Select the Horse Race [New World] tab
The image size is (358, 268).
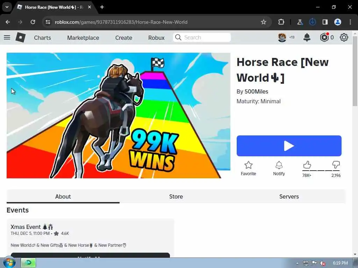tap(53, 7)
